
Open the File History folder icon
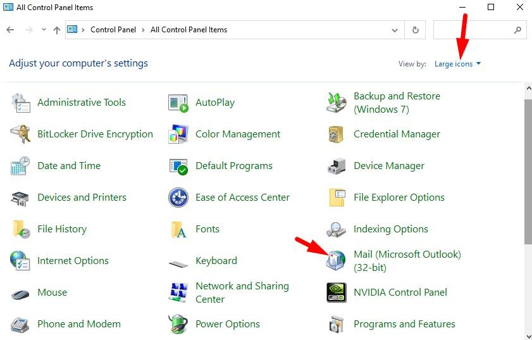(21, 229)
